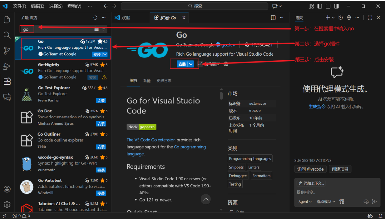Open the extension settings gear for Go
Viewport: 385px width, 219px height.
[226, 64]
